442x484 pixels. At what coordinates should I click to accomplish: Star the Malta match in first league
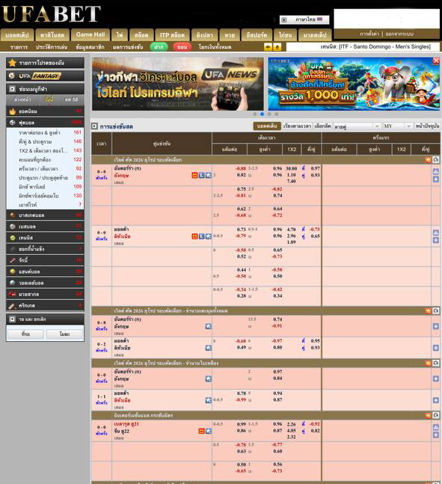click(x=209, y=236)
